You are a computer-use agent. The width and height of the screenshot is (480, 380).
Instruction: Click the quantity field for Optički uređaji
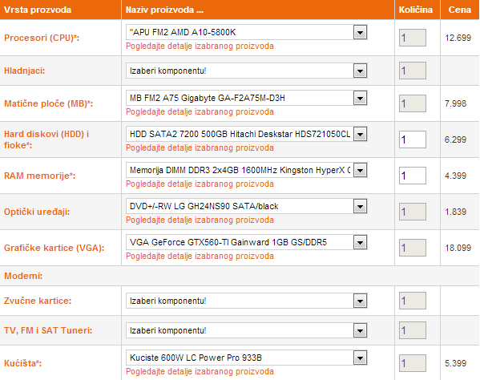413,212
